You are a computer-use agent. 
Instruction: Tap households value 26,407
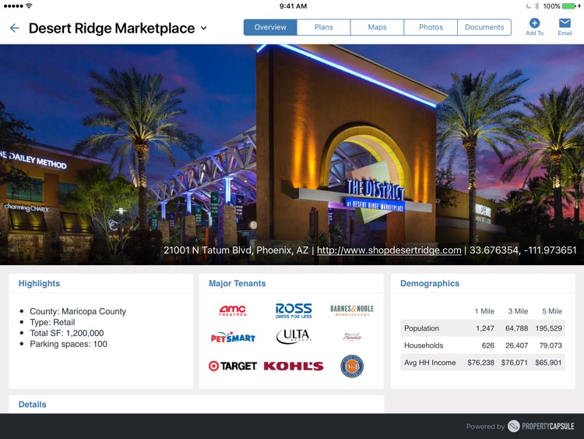(516, 345)
